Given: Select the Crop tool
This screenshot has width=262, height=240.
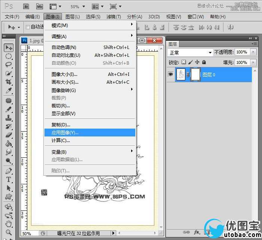Looking at the screenshot, I should click(x=9, y=82).
